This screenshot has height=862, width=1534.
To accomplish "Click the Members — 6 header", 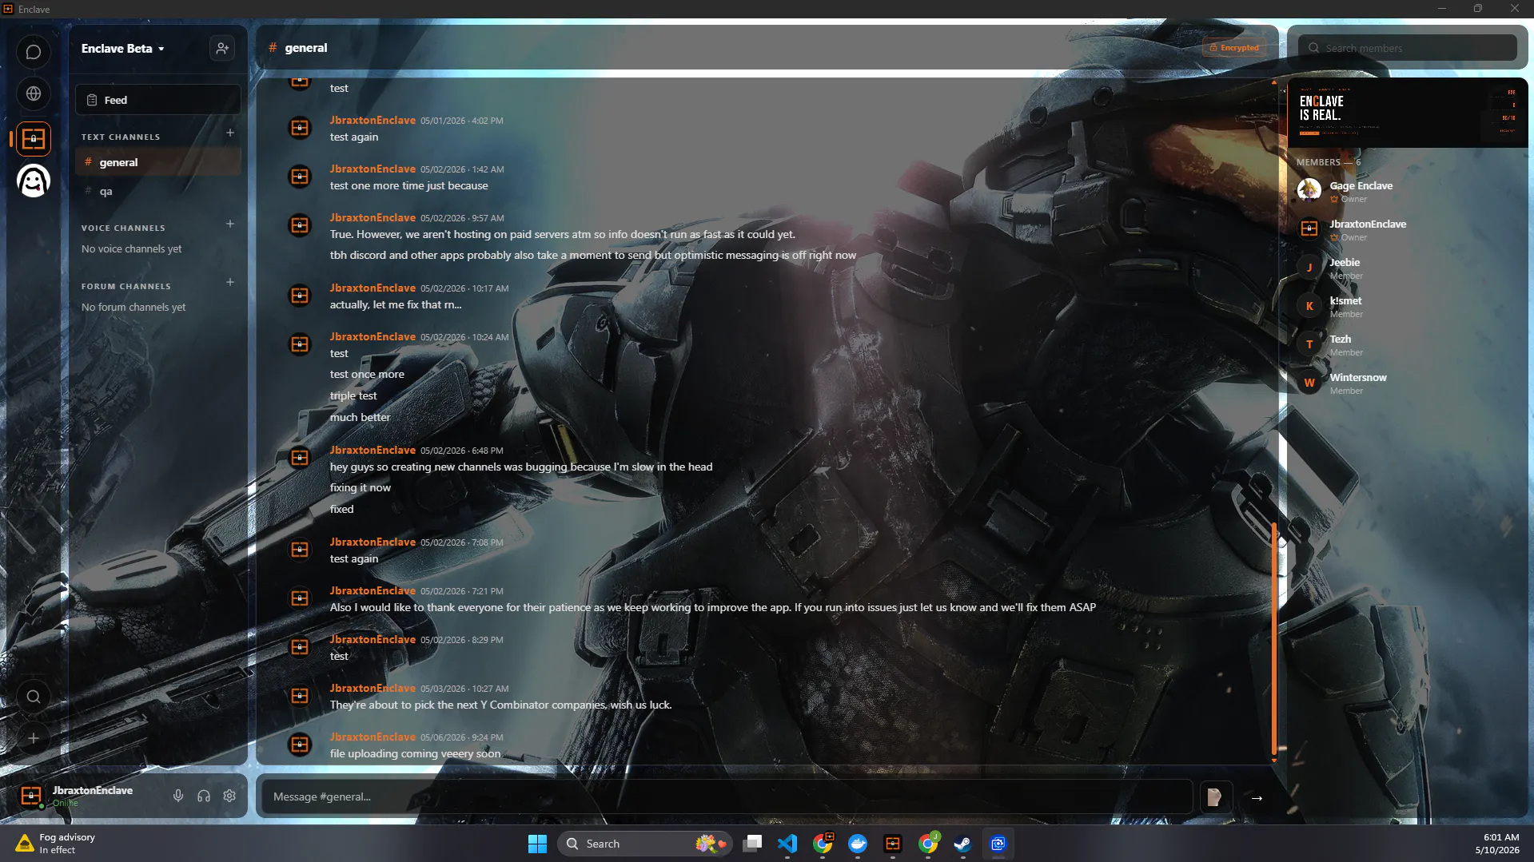I will tap(1329, 162).
